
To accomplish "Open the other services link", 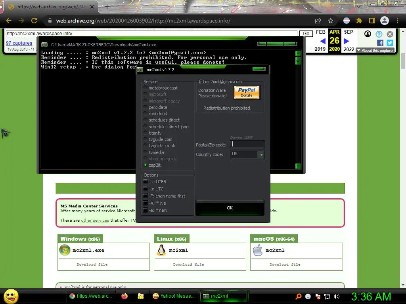I will click(x=95, y=220).
